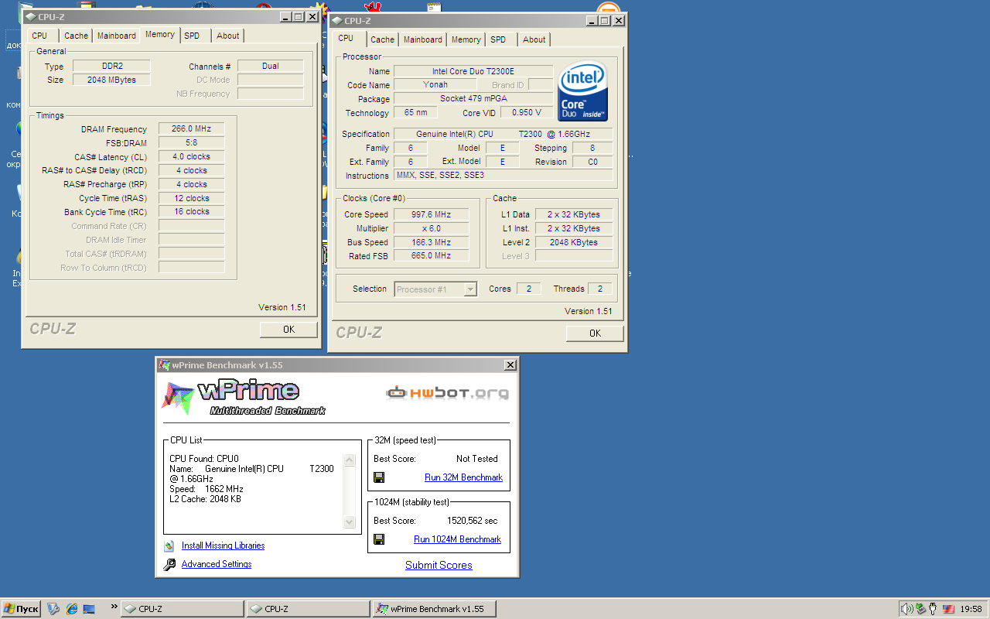Click the HWBOT.org logo in wPrime

448,393
